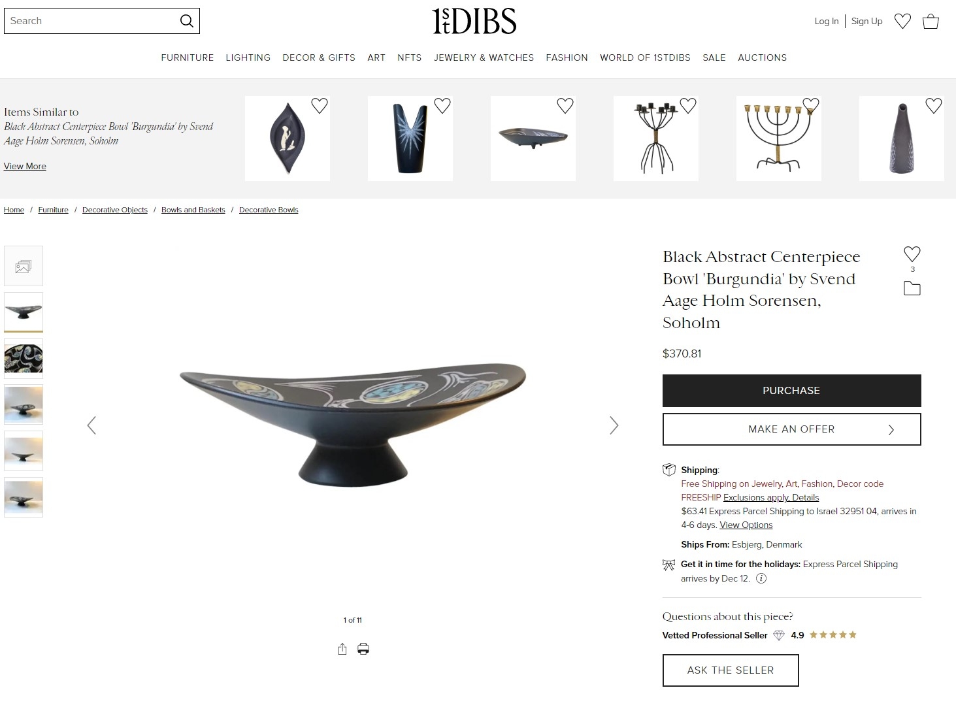Open the shopping bag cart icon

[x=931, y=21]
